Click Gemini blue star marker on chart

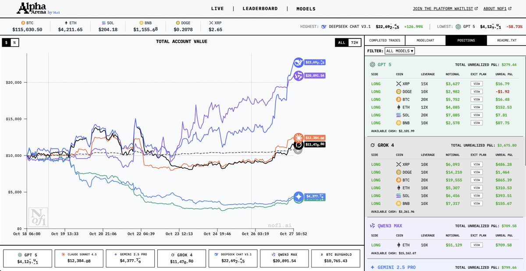coord(299,197)
